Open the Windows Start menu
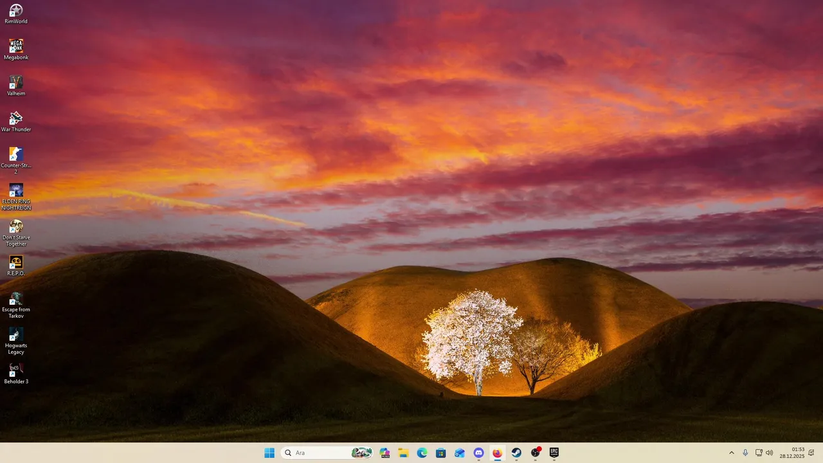The width and height of the screenshot is (823, 463). 269,453
